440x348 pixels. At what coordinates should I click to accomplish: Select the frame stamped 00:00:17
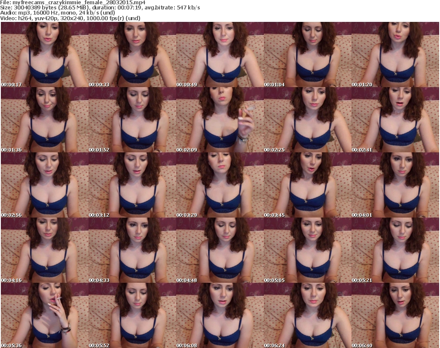click(x=45, y=54)
